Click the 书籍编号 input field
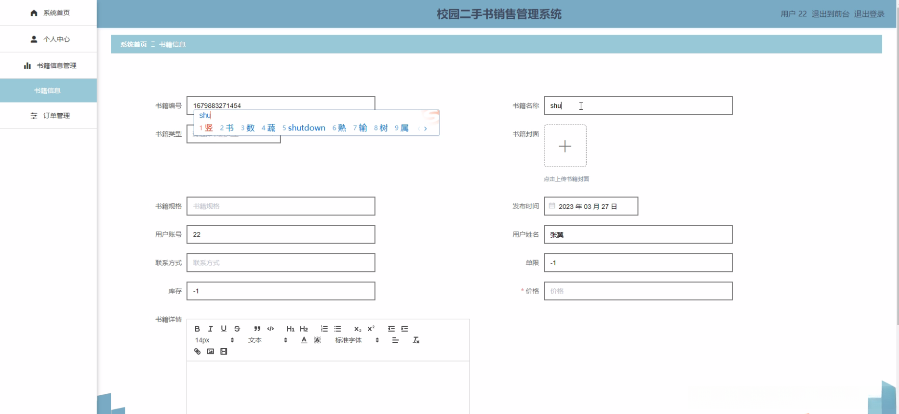 [281, 105]
